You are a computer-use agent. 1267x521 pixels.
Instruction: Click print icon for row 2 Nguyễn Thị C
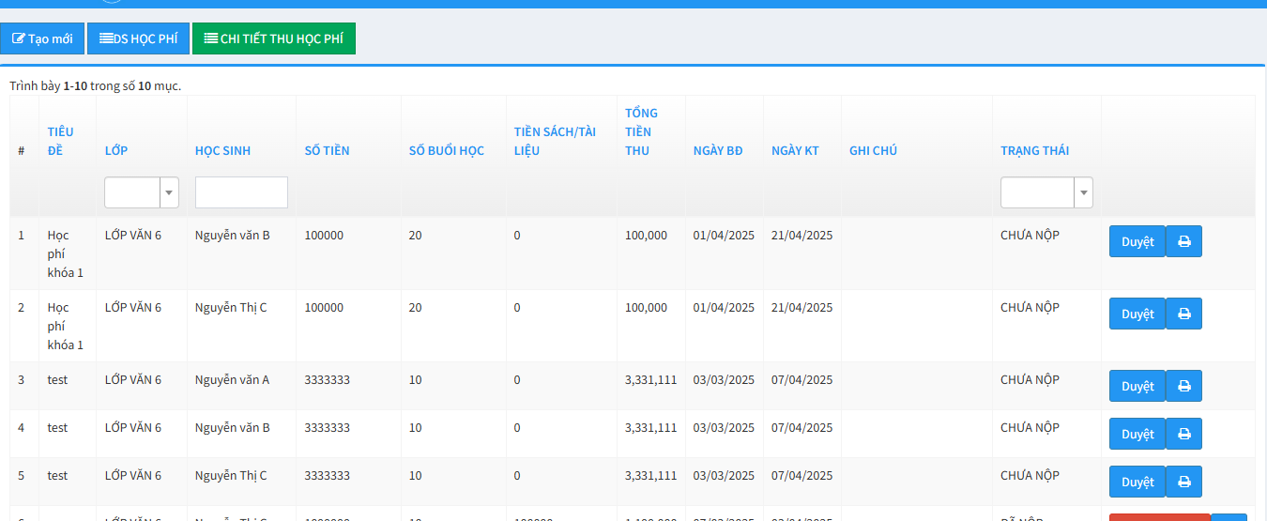pyautogui.click(x=1183, y=314)
